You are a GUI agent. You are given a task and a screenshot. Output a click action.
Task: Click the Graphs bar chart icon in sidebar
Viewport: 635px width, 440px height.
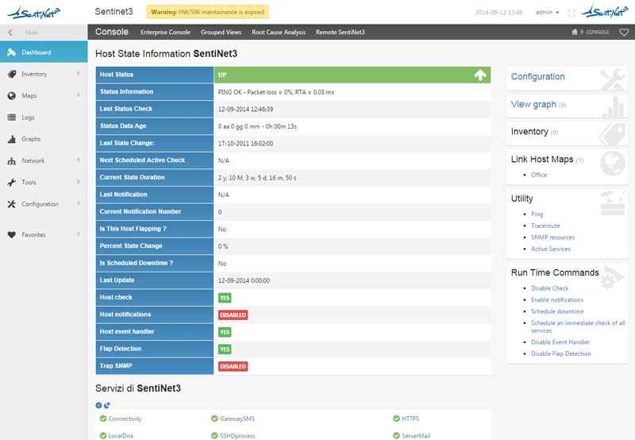pyautogui.click(x=12, y=139)
